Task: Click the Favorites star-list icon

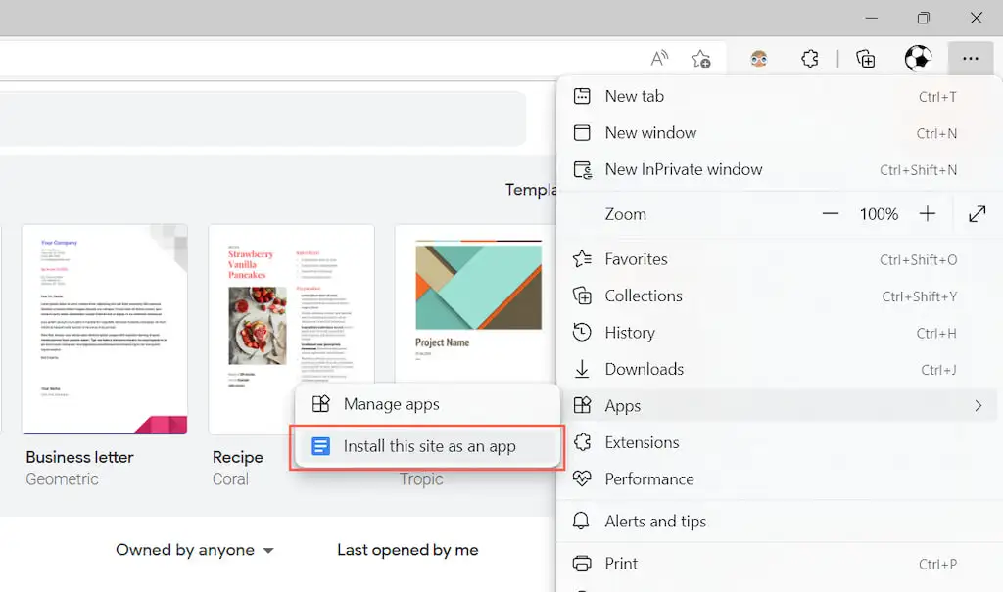Action: tap(582, 259)
